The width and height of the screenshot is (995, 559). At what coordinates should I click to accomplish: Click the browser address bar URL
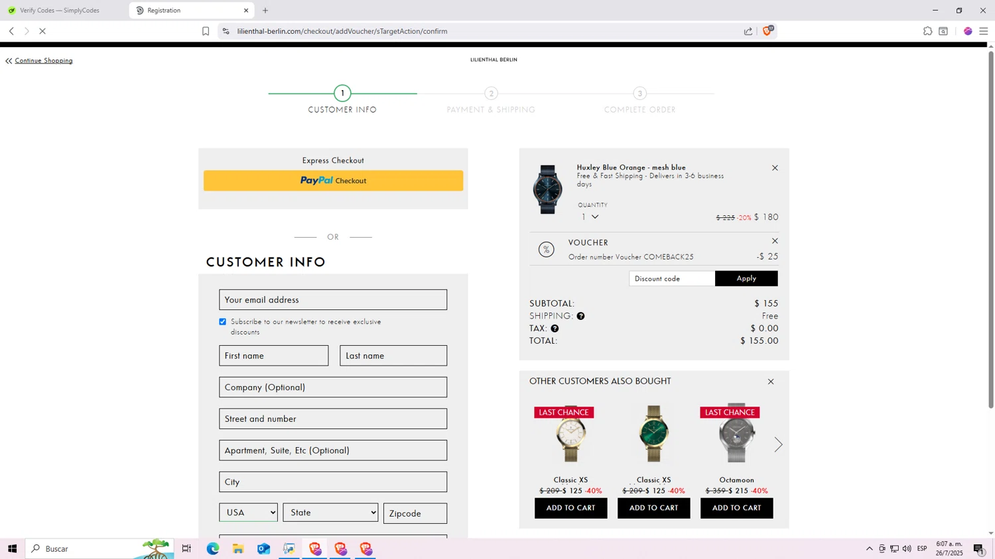pyautogui.click(x=342, y=31)
